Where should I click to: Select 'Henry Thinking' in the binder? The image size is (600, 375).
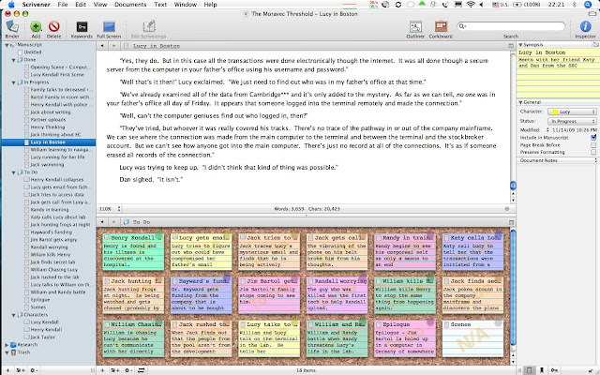click(x=48, y=127)
